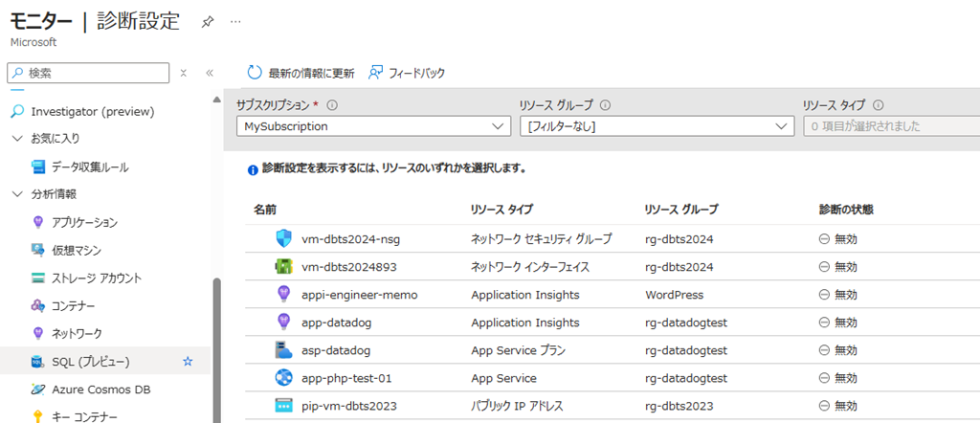Open the サブスクリプション dropdown MySubscription
This screenshot has height=423, width=980.
coord(373,126)
